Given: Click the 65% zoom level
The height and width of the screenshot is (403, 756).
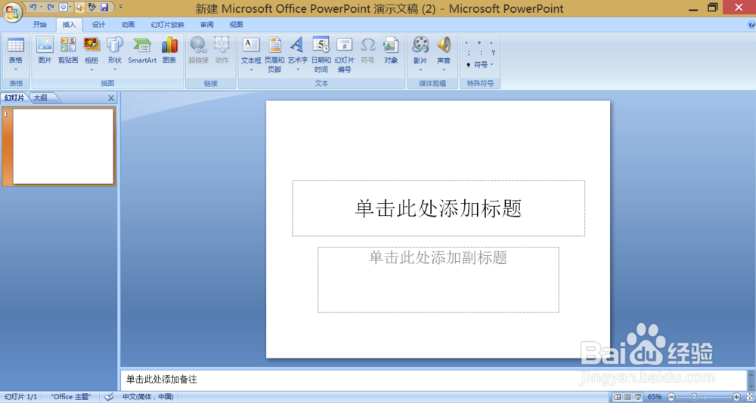Looking at the screenshot, I should point(655,397).
